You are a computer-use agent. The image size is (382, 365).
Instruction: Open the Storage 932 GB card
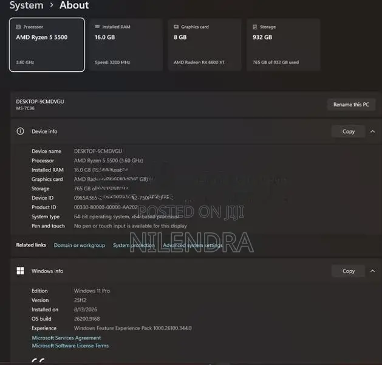tap(284, 44)
